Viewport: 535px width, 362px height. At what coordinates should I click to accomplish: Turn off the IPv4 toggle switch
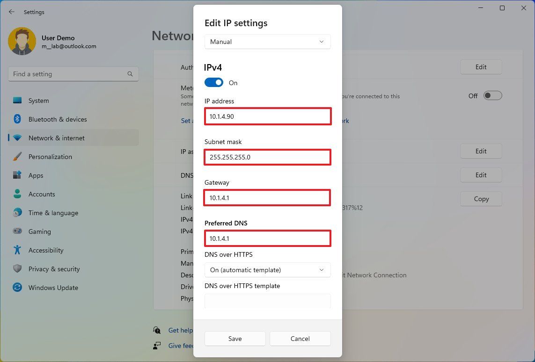[214, 82]
